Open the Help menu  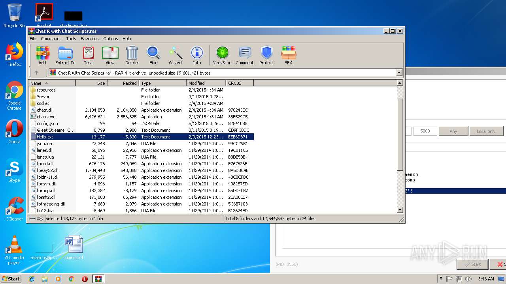[126, 39]
